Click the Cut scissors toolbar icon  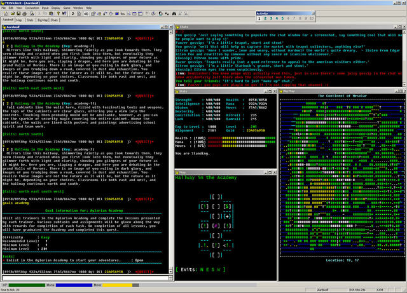click(39, 13)
